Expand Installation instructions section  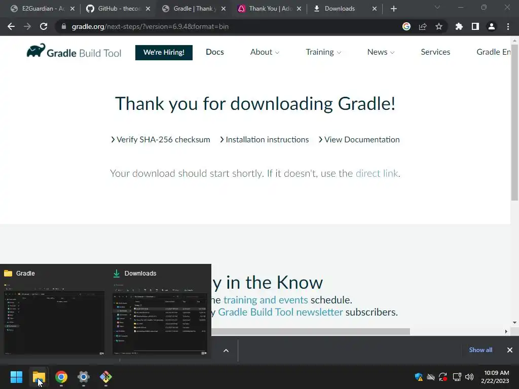265,140
